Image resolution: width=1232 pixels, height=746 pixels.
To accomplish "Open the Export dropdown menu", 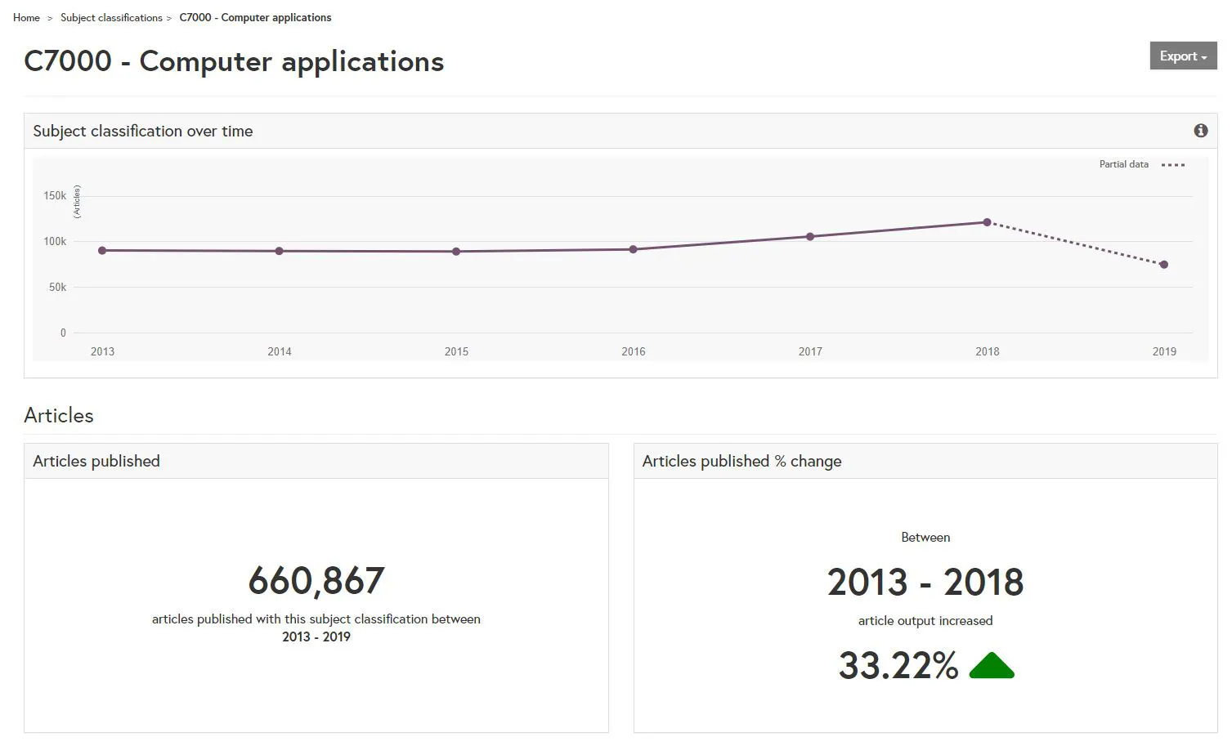I will tap(1182, 56).
